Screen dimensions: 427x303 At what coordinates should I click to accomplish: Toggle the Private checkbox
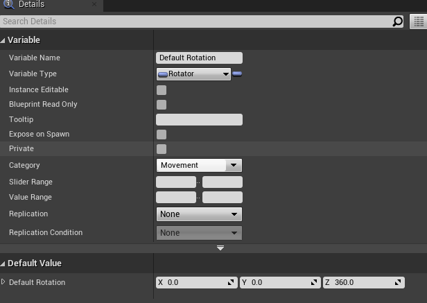coord(162,149)
